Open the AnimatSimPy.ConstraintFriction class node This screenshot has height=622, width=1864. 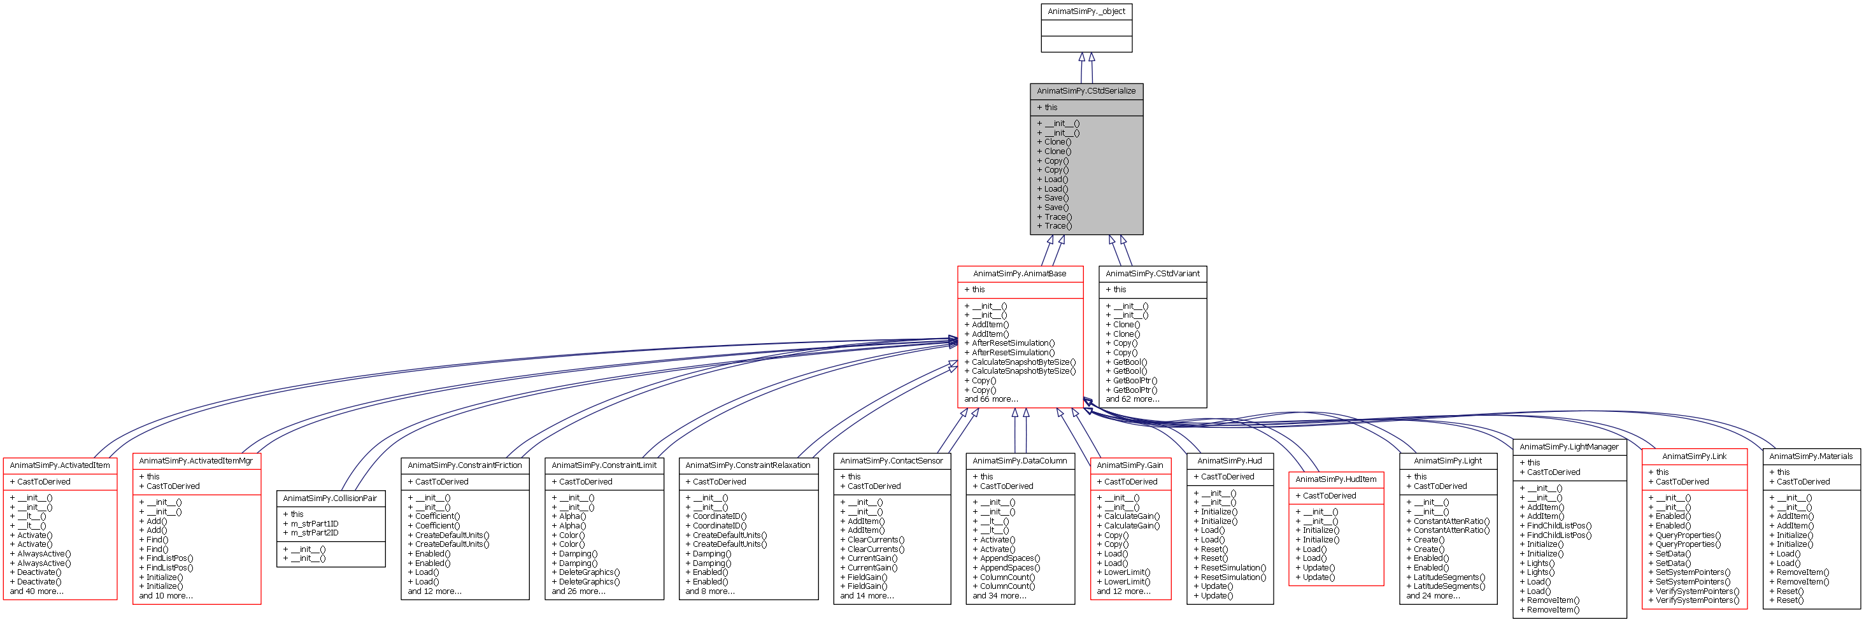(x=464, y=528)
